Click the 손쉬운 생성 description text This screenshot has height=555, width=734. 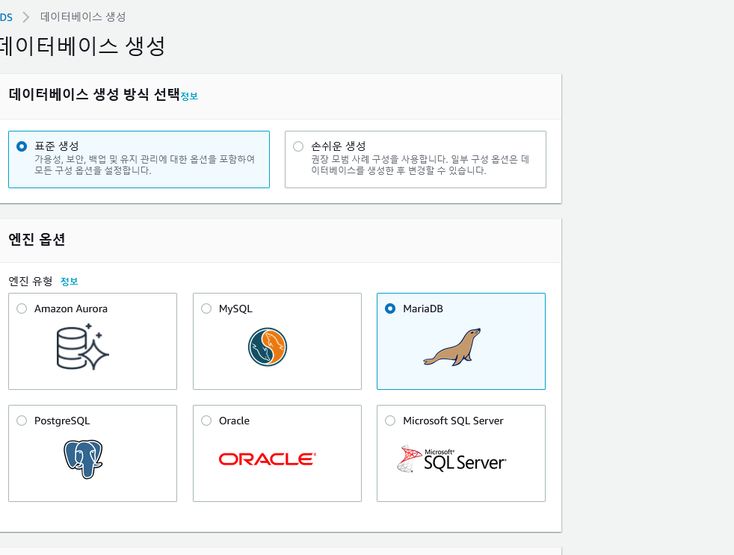click(x=420, y=165)
